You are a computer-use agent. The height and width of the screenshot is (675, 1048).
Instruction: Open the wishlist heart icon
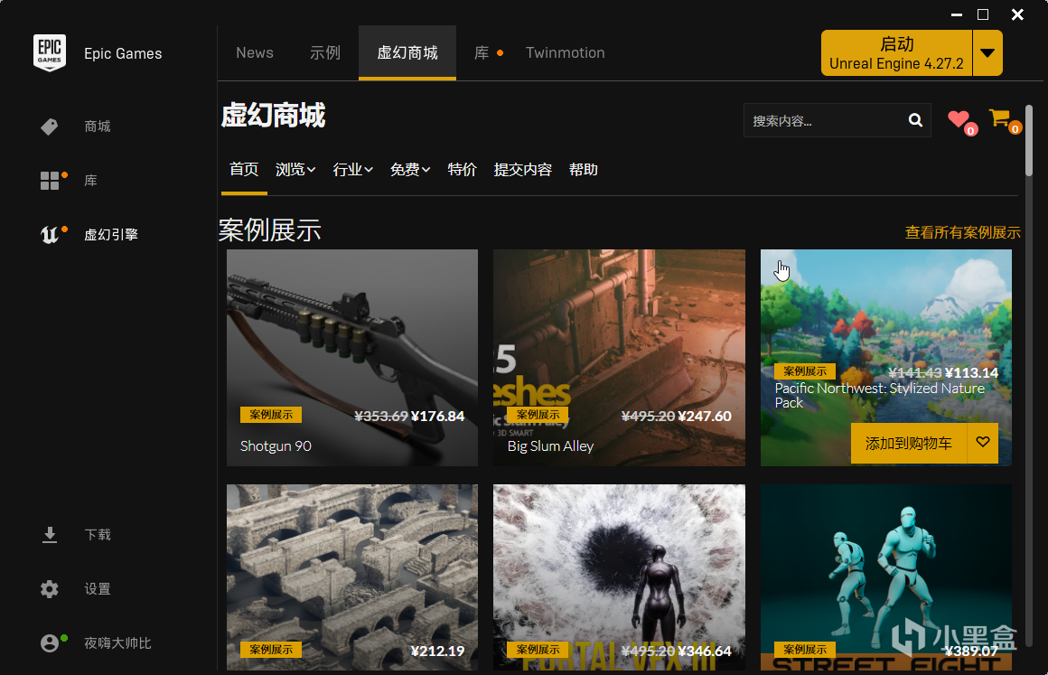959,119
